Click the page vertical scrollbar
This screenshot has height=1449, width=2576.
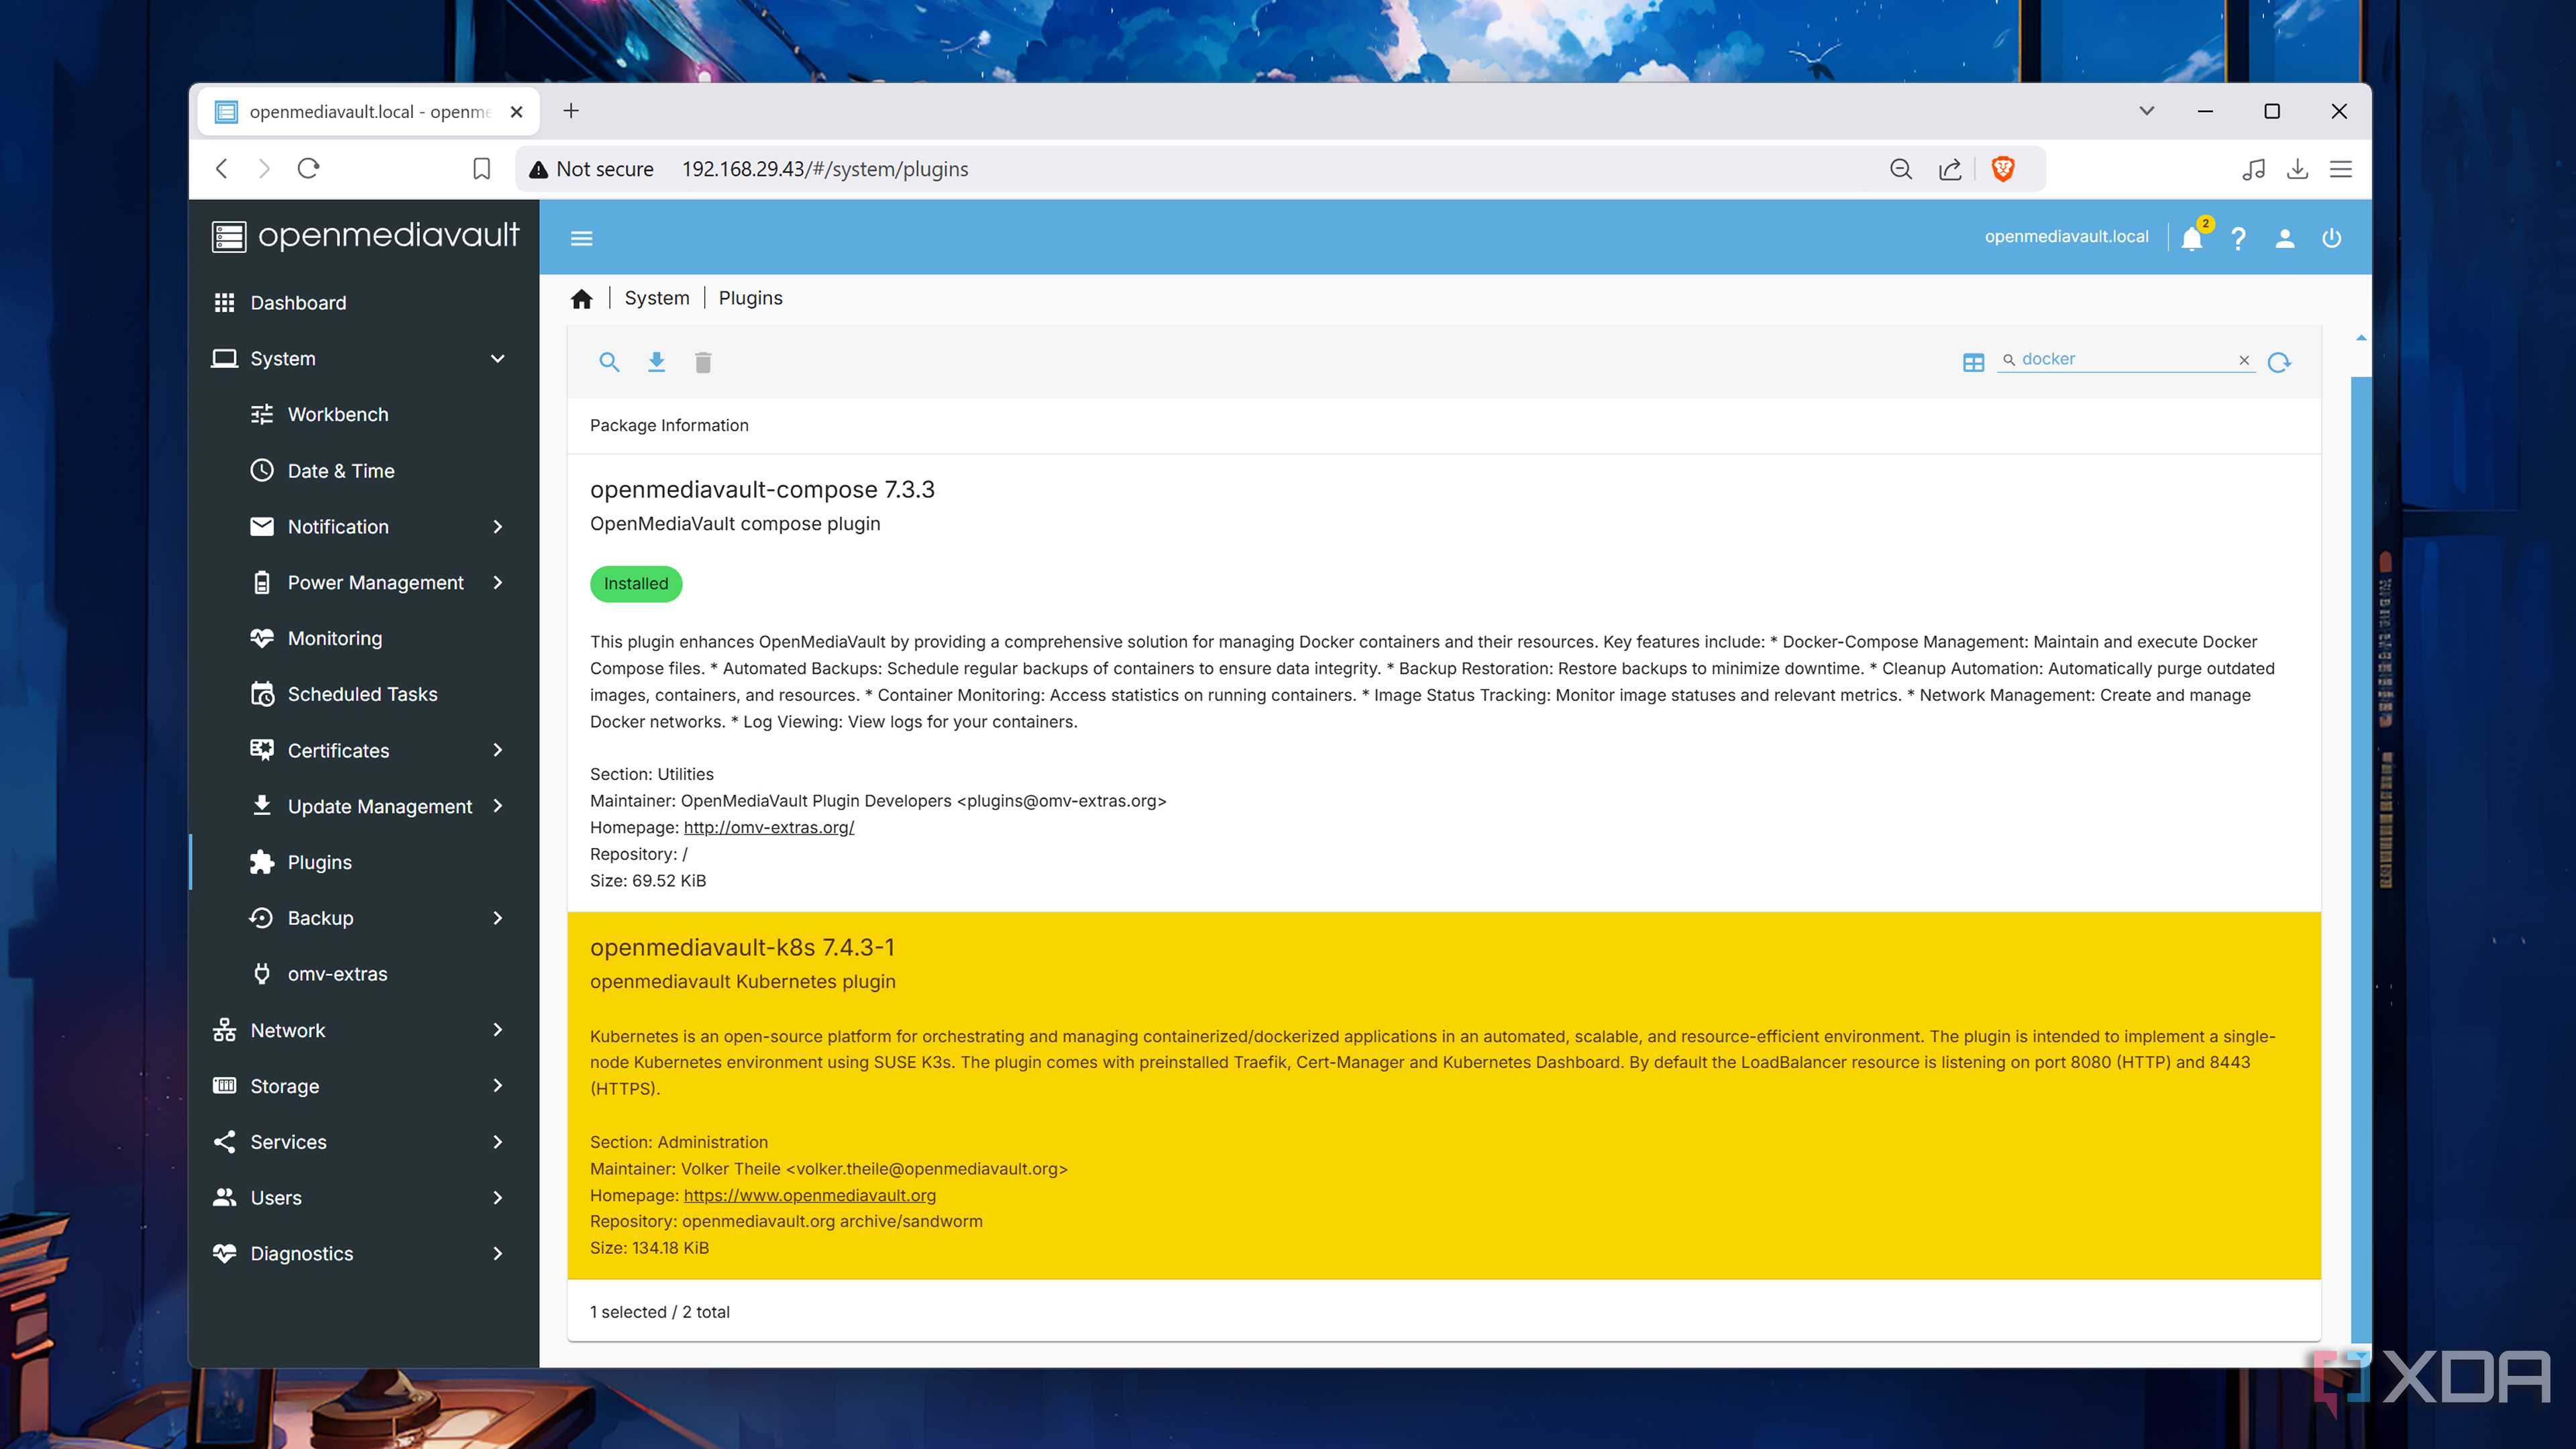coord(2361,860)
